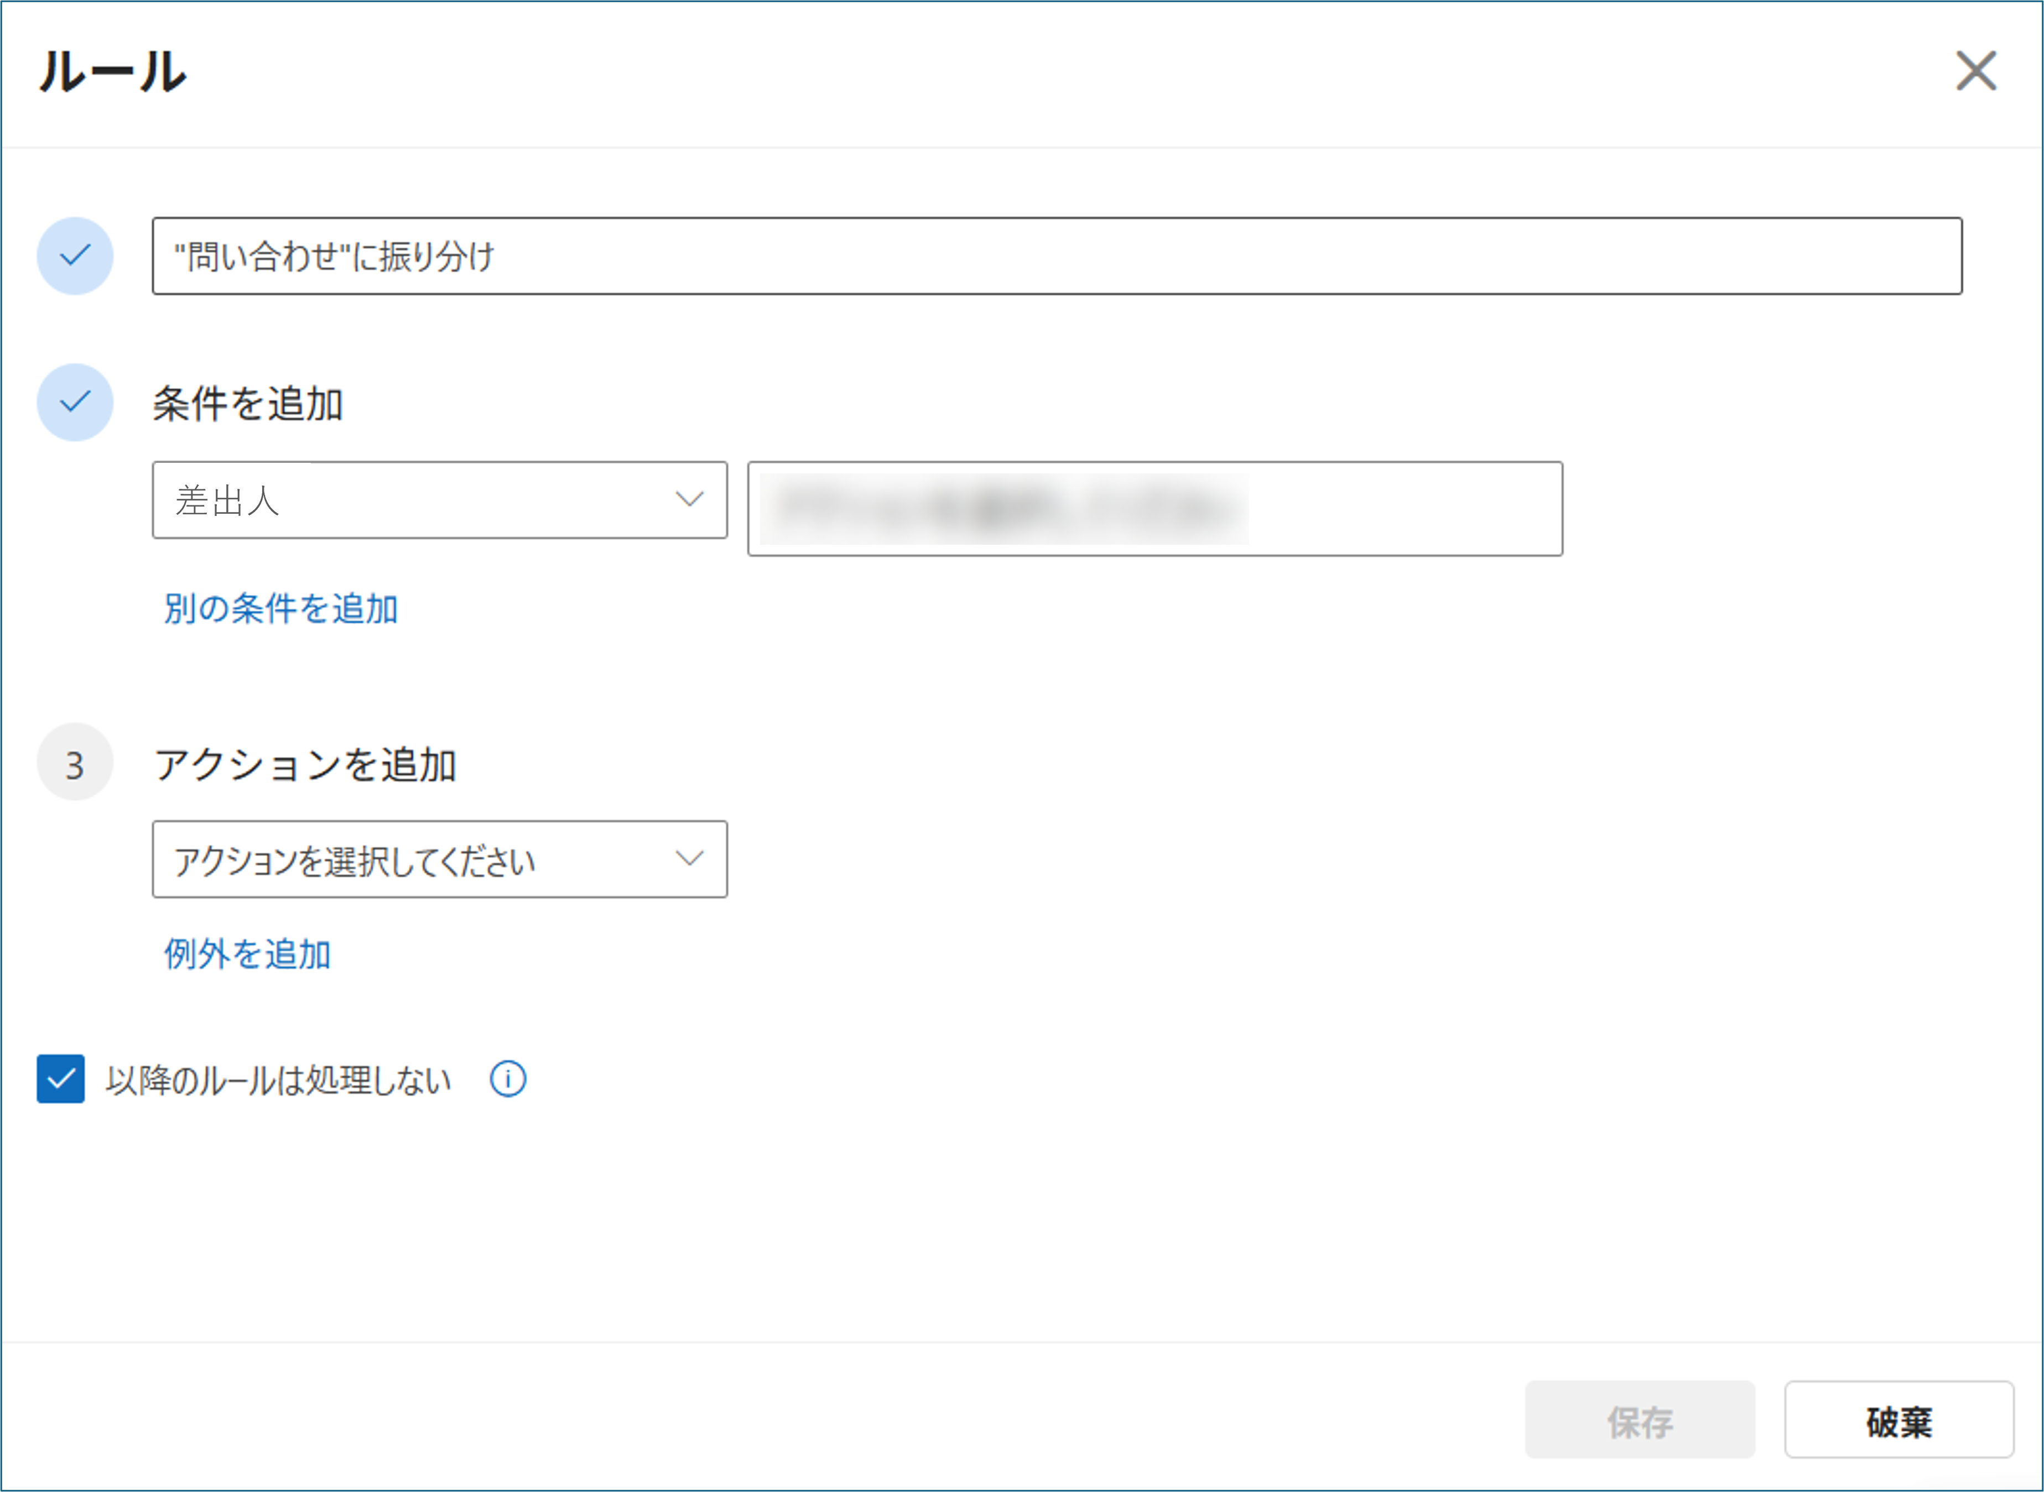Click 別の条件を追加 link
This screenshot has width=2044, height=1492.
[281, 609]
